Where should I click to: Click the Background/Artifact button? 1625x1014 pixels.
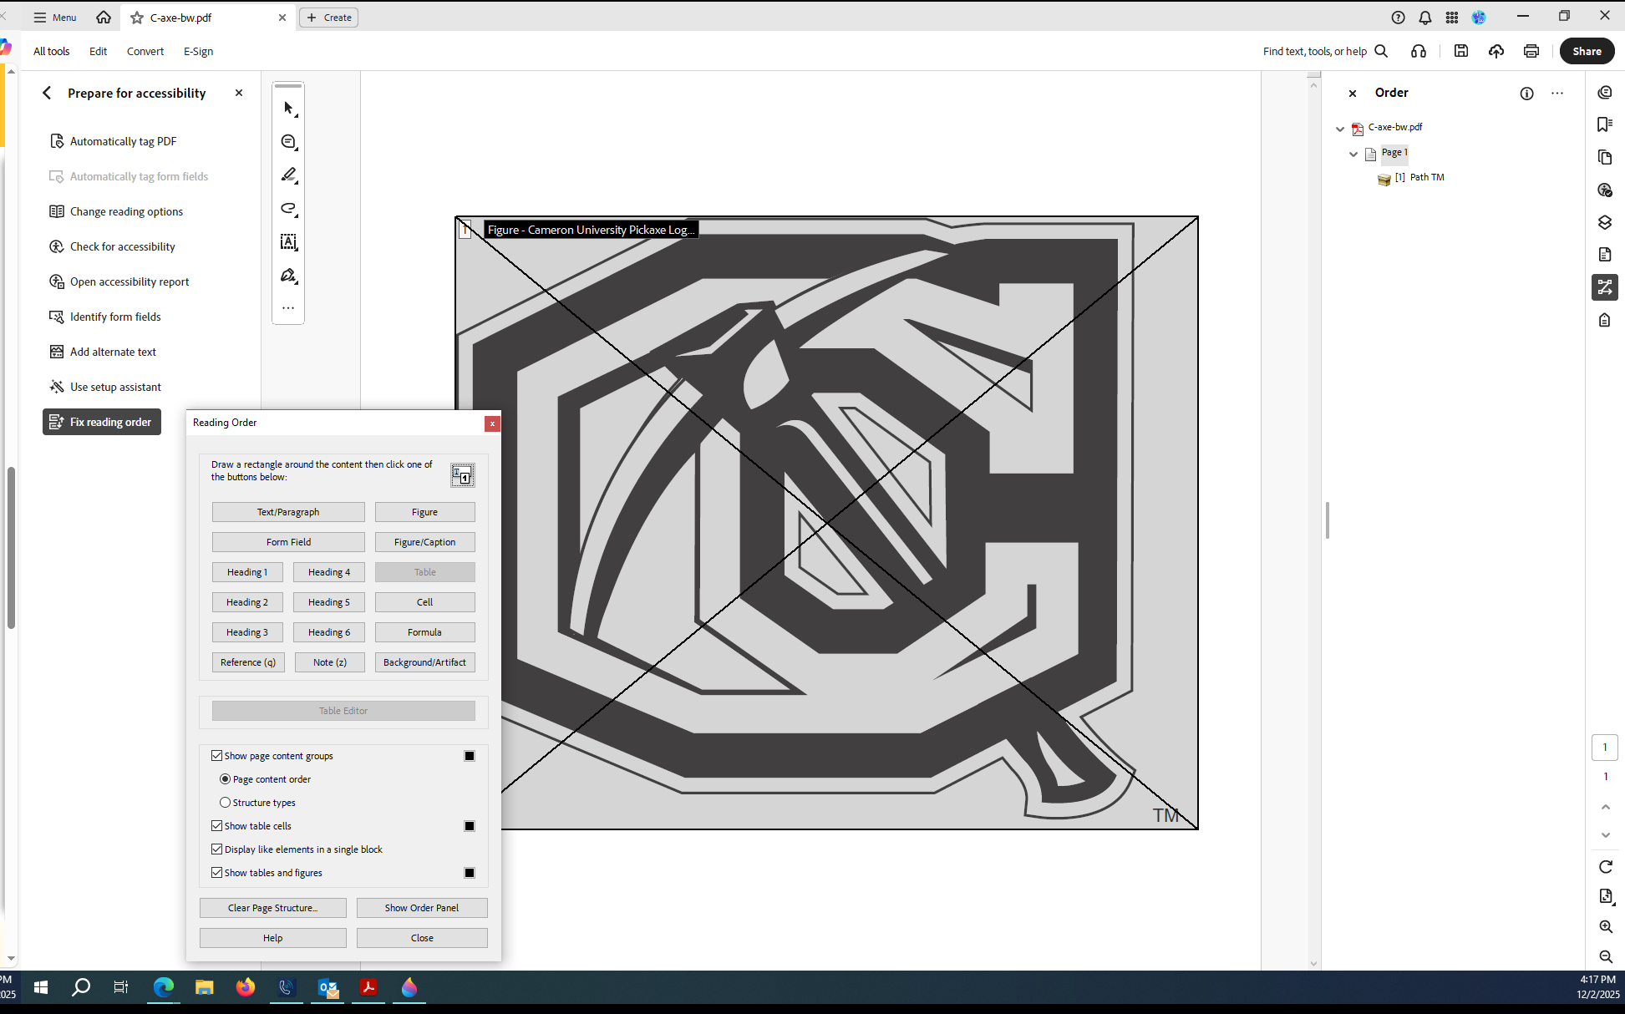(424, 662)
